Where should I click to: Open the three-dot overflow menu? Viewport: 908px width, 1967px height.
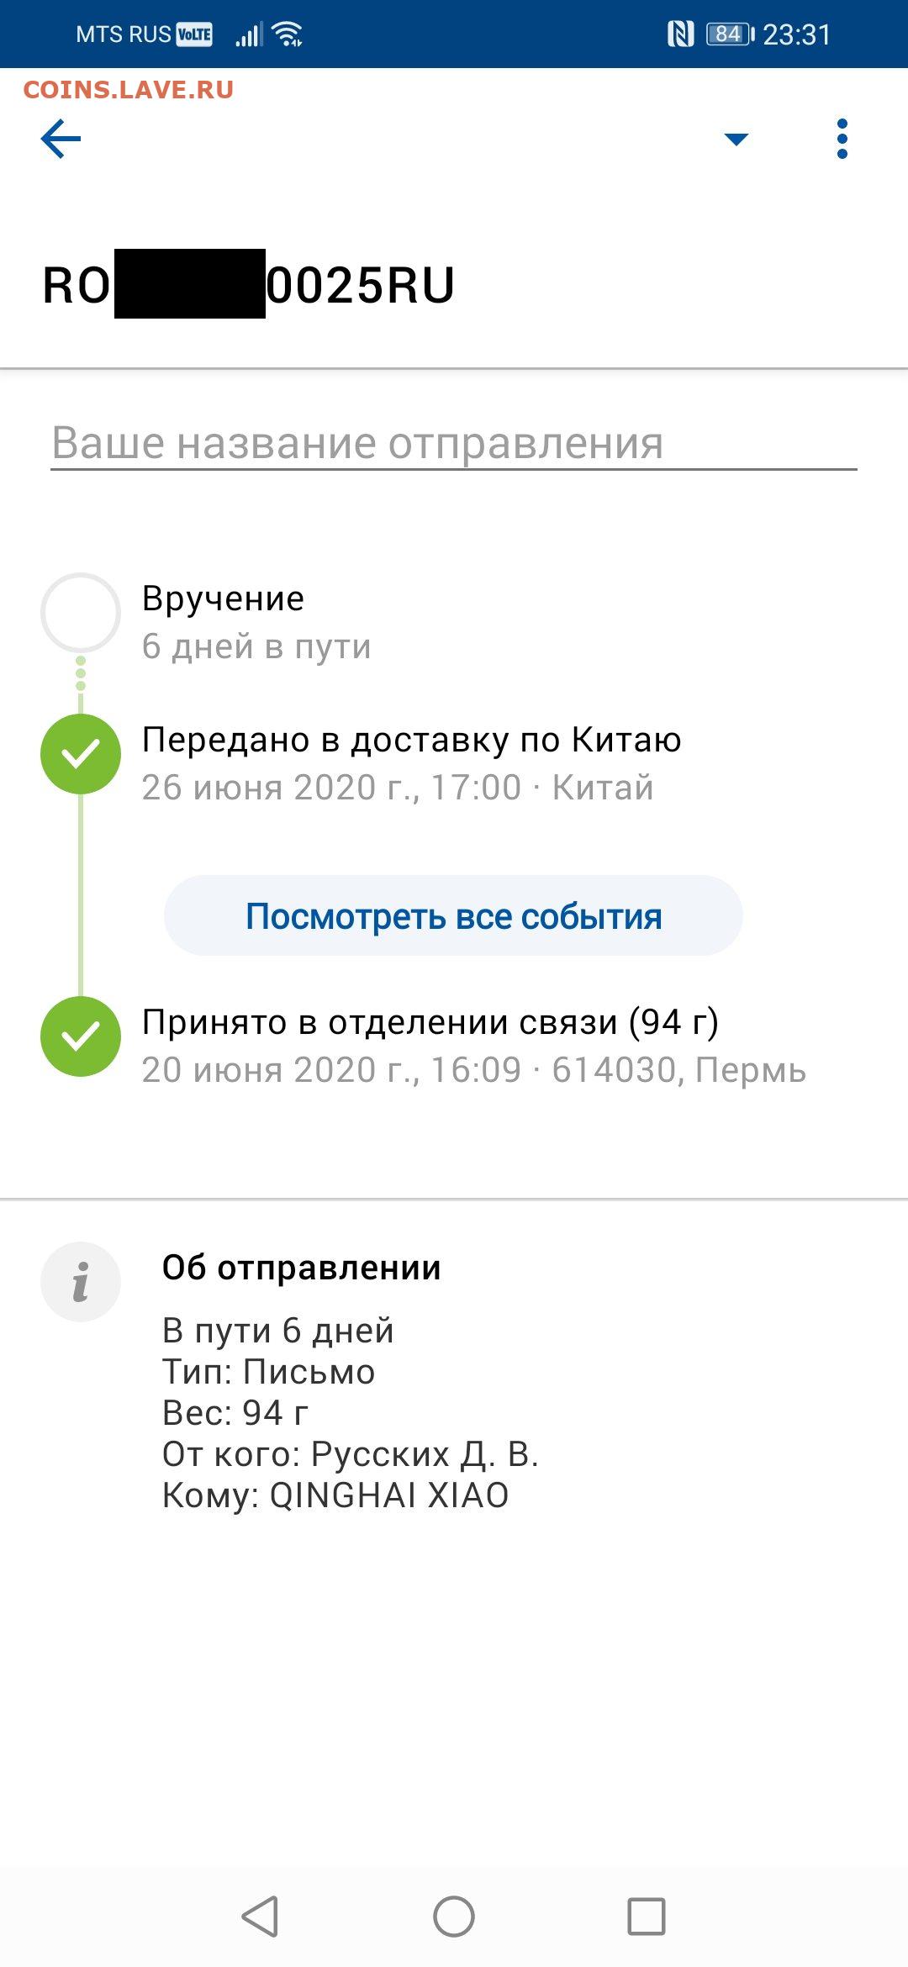[842, 139]
